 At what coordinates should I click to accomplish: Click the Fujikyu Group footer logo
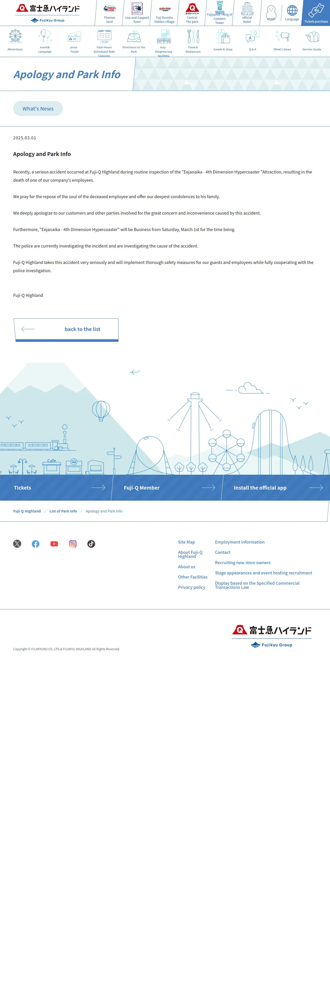(x=272, y=645)
